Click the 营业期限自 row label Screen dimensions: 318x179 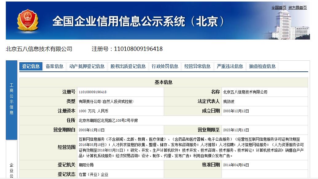(x=64, y=130)
